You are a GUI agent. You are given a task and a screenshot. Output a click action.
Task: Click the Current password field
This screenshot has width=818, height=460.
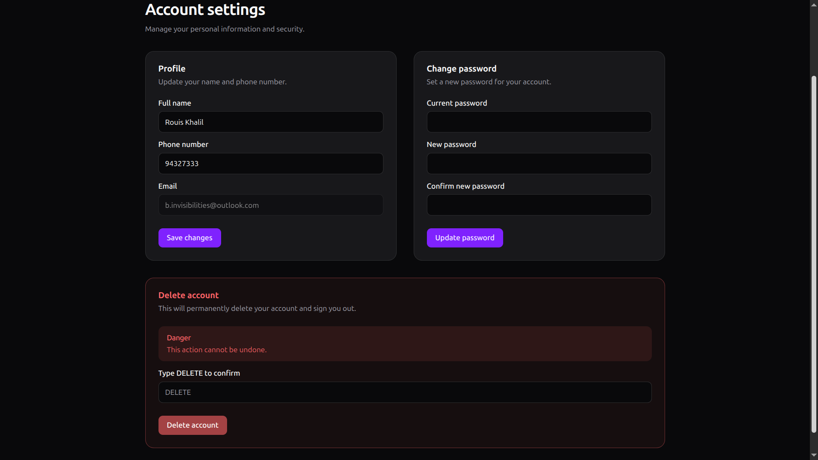coord(539,122)
